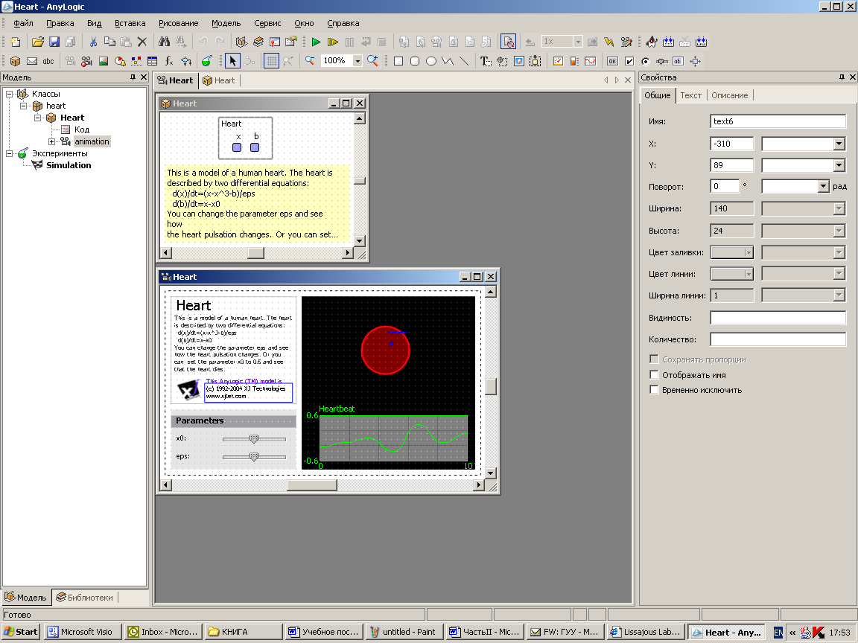This screenshot has width=858, height=643.
Task: Switch to the Библиотеки tab
Action: (85, 597)
